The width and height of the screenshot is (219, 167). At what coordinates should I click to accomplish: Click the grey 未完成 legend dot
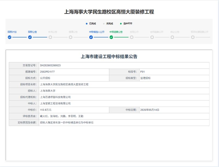[x=104, y=24]
